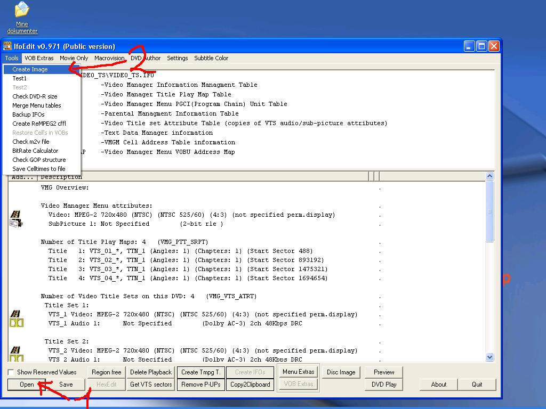Open the Tools menu

pyautogui.click(x=12, y=58)
